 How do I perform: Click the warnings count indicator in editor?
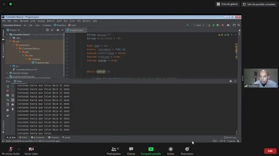pos(221,35)
